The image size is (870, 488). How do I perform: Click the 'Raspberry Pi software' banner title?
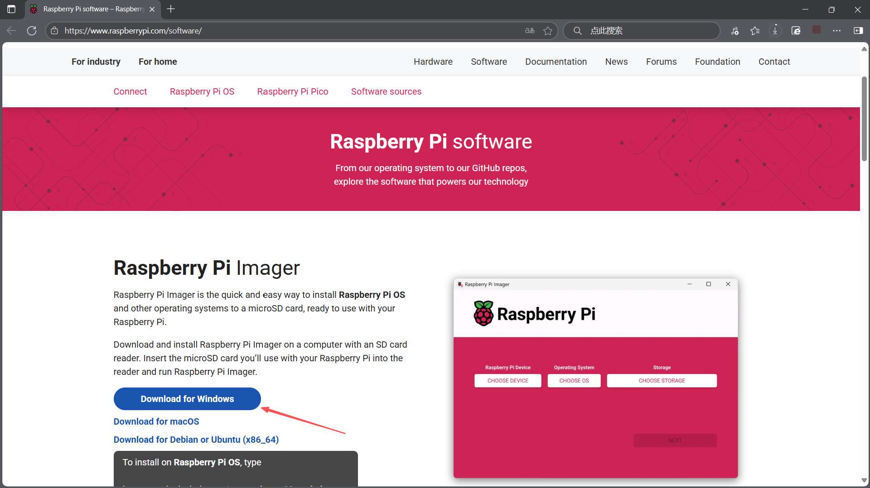[x=431, y=141]
